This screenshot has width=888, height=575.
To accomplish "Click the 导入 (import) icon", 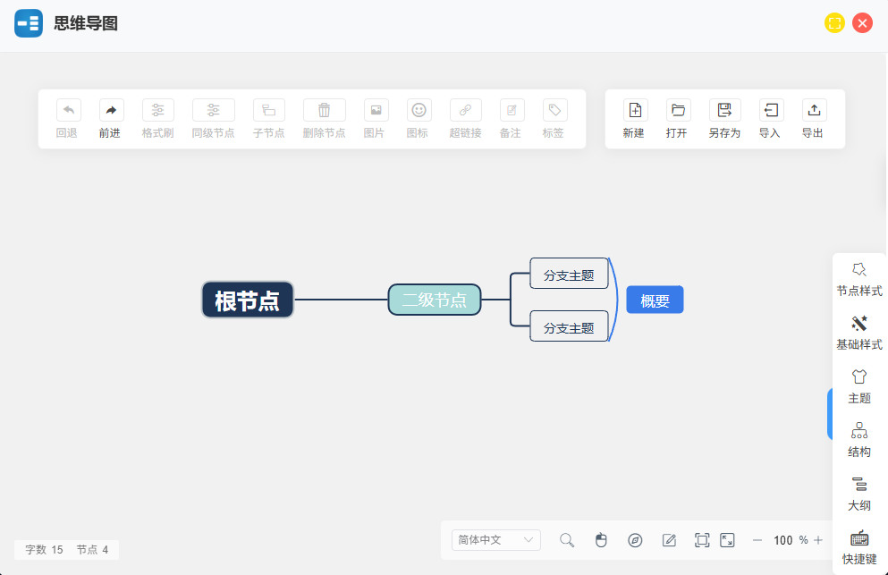I will pos(770,111).
